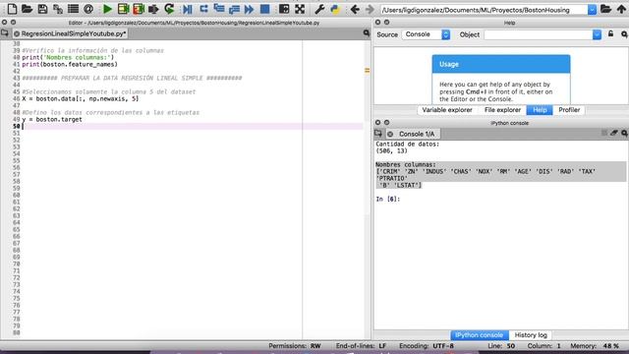Click the 'print(boston.feature_names)' code line
The image size is (629, 354).
coord(70,64)
